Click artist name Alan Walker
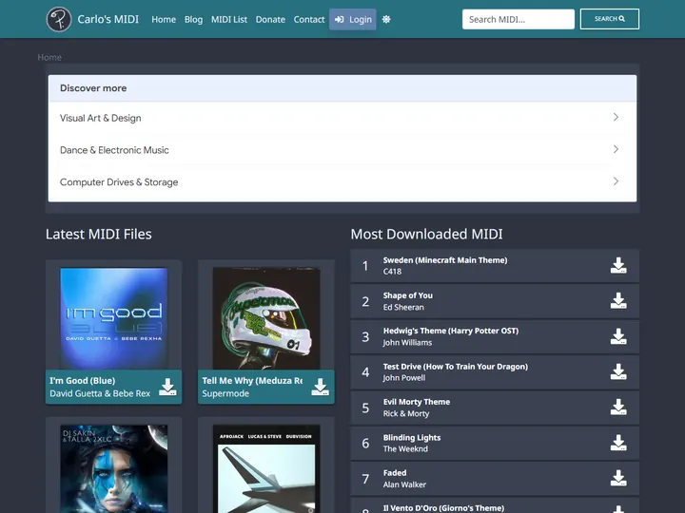Image resolution: width=685 pixels, height=513 pixels. (x=404, y=484)
